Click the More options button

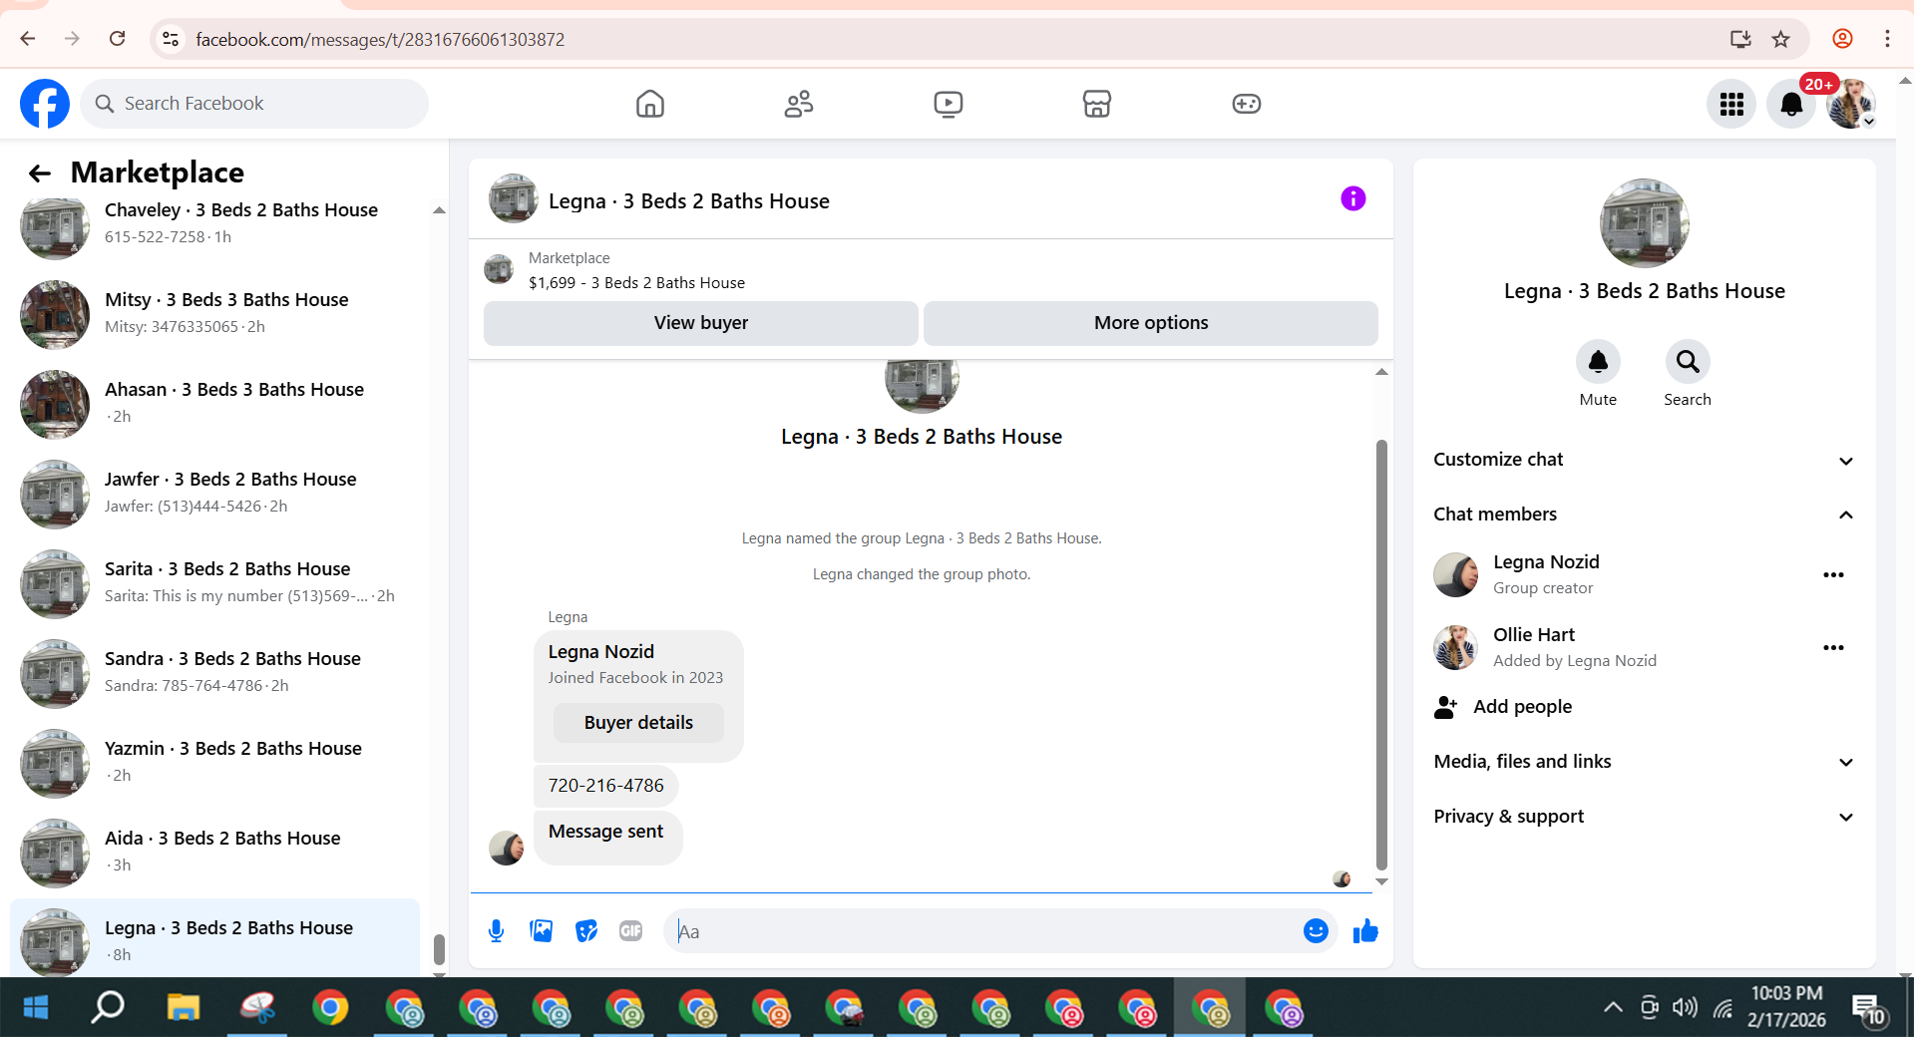[1151, 323]
